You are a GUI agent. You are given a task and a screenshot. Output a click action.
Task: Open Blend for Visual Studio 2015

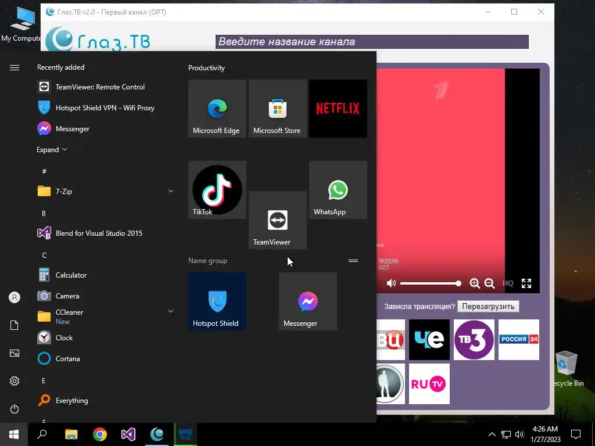106,233
